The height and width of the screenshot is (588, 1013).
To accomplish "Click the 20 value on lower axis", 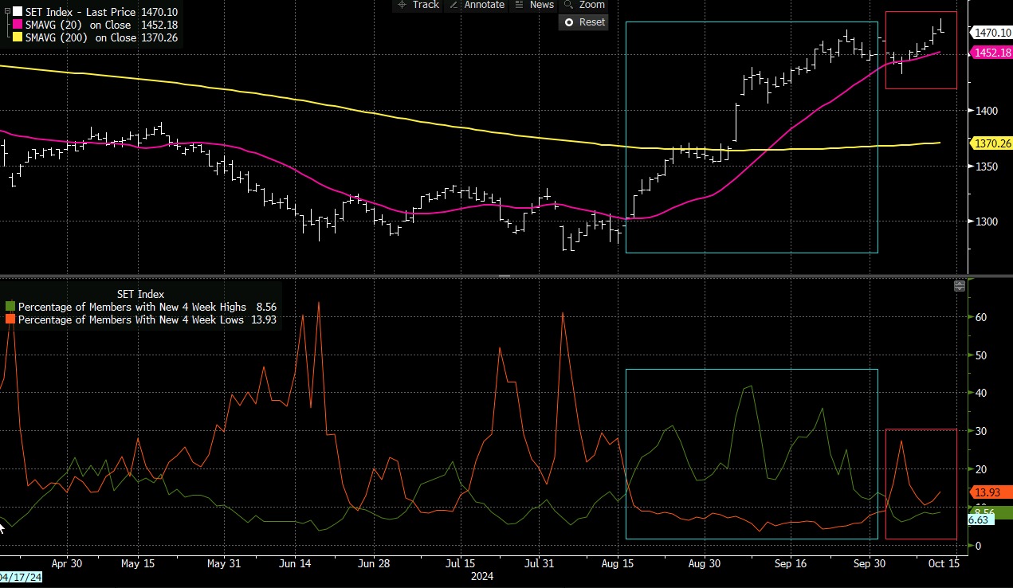I will click(982, 469).
